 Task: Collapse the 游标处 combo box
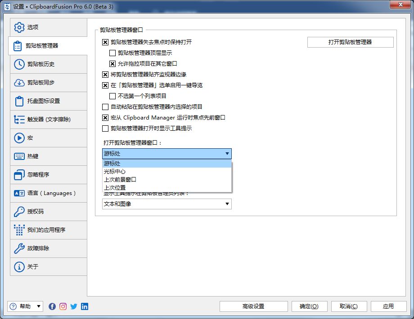pos(167,154)
